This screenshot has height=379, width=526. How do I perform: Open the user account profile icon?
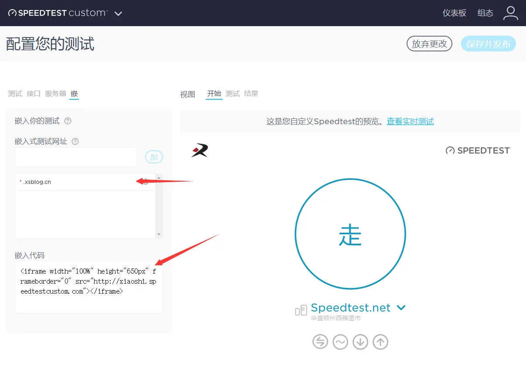pos(510,13)
